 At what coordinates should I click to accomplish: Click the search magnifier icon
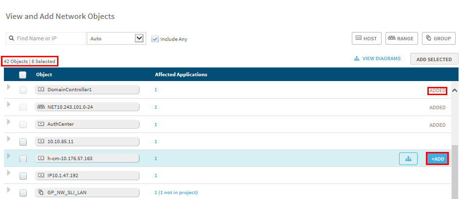click(x=11, y=38)
